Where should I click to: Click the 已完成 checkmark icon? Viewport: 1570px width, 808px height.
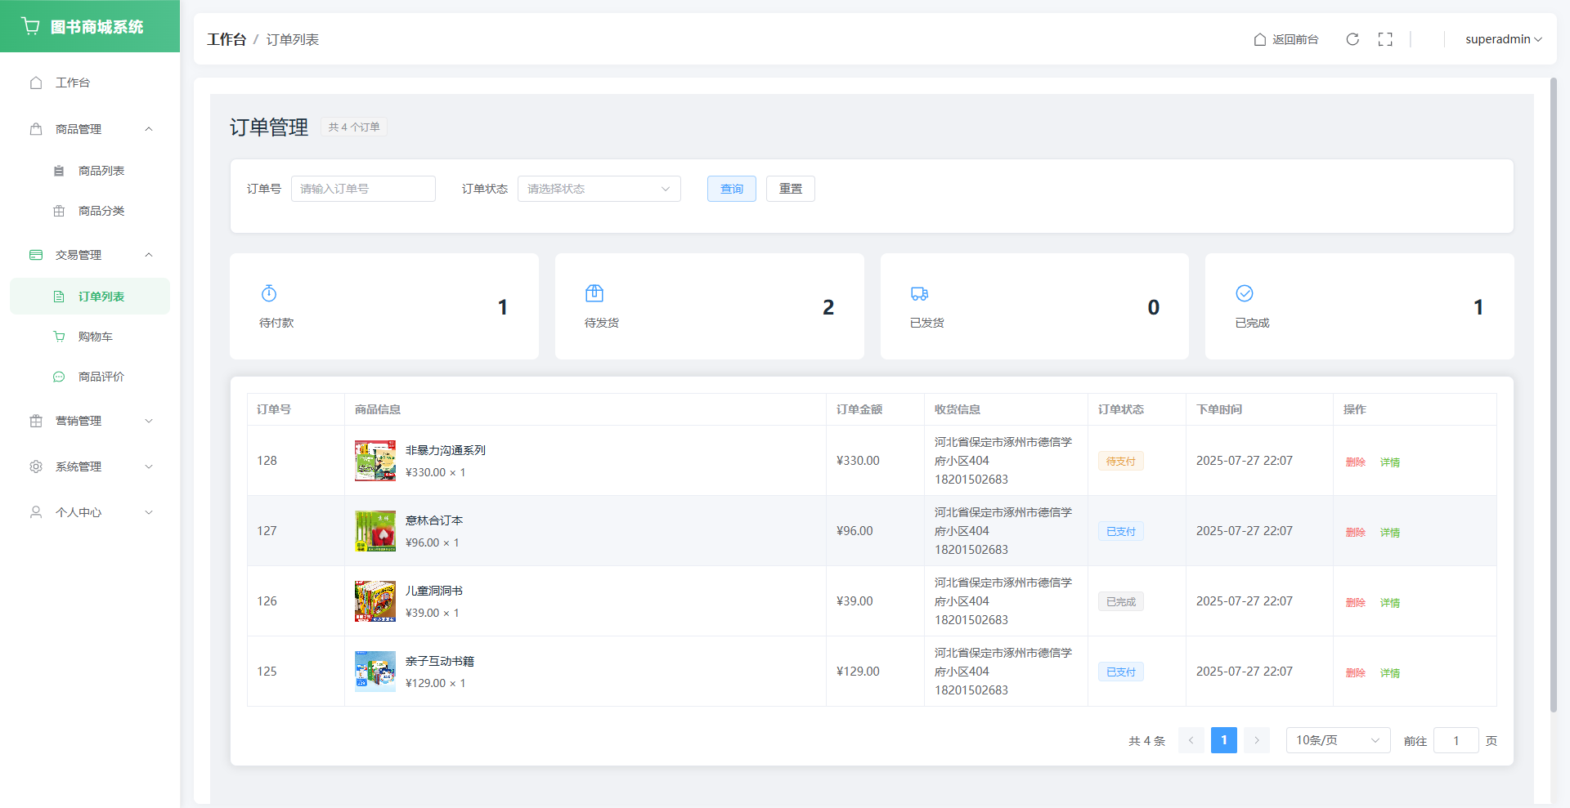[x=1245, y=293]
